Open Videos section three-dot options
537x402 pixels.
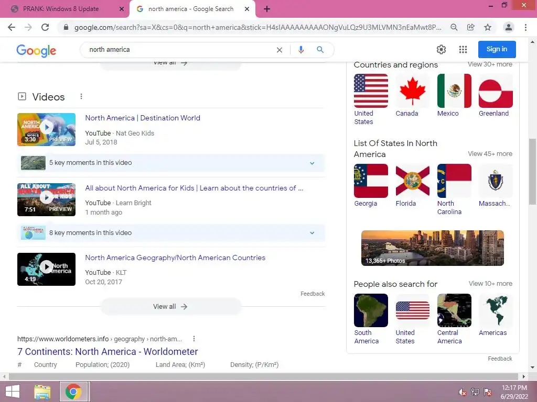pyautogui.click(x=81, y=96)
